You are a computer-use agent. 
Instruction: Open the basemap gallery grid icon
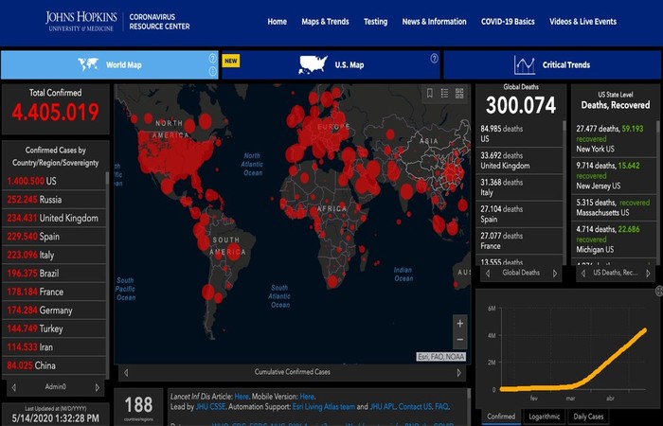click(x=459, y=94)
